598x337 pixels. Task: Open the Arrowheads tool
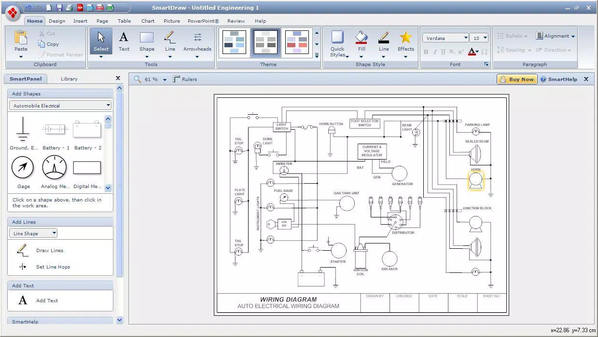coord(197,40)
